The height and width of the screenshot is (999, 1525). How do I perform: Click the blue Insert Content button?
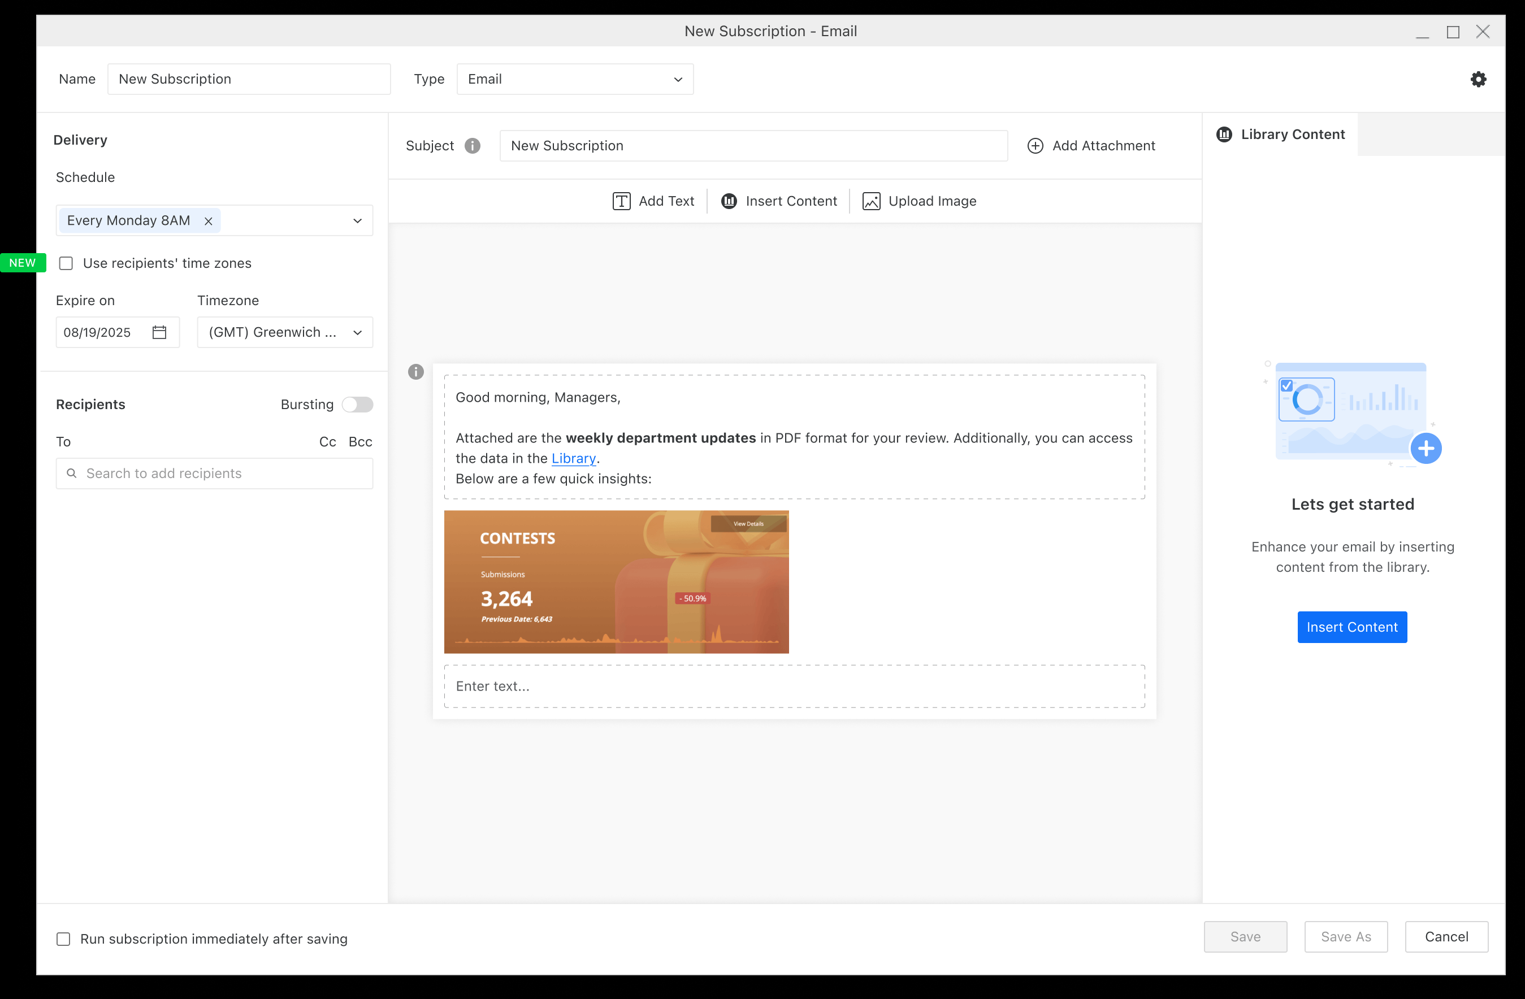pos(1351,627)
